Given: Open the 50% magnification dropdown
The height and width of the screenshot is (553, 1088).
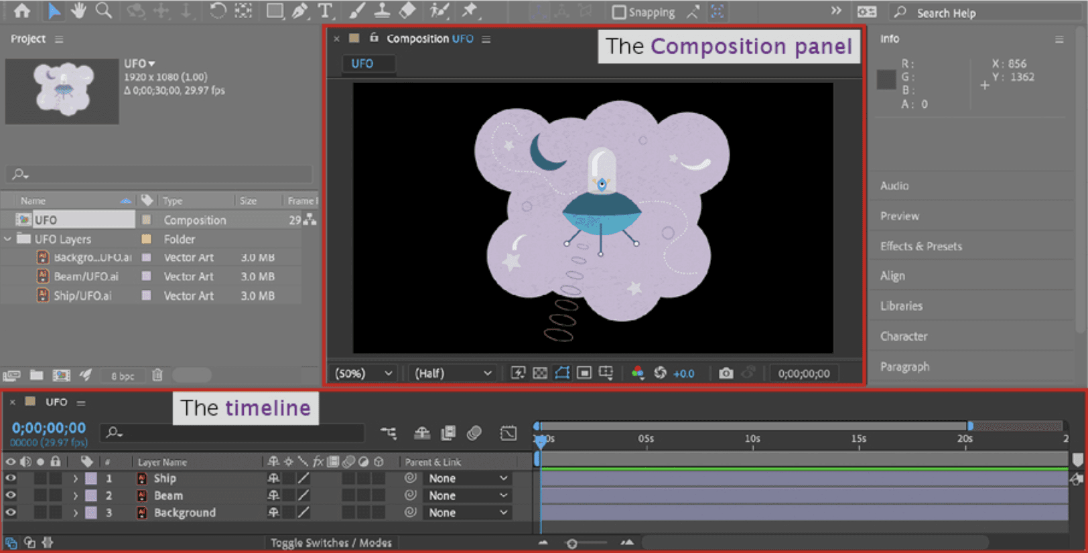Looking at the screenshot, I should (x=364, y=374).
